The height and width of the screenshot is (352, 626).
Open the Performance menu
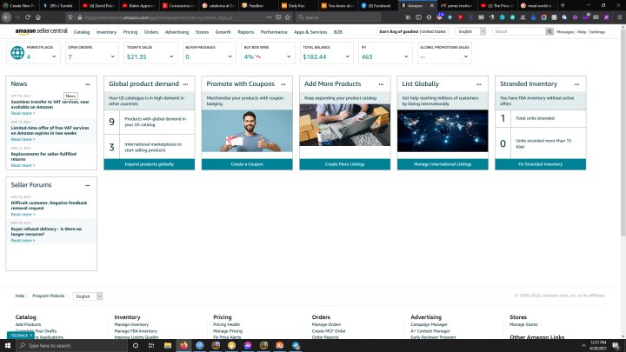coord(274,32)
